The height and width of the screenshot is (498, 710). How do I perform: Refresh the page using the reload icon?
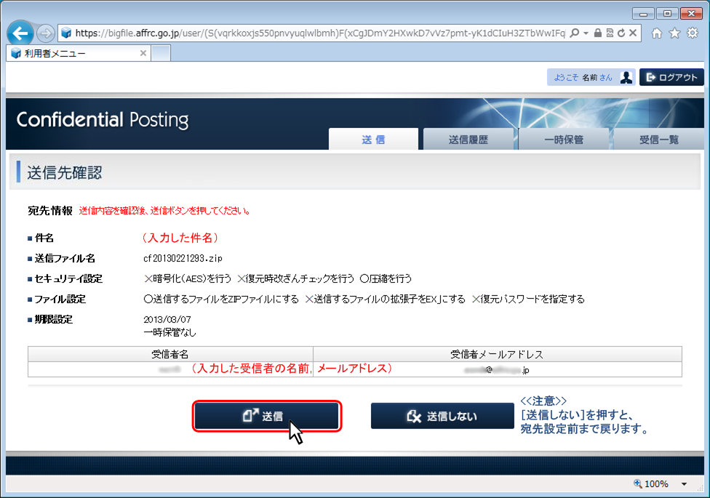(621, 33)
